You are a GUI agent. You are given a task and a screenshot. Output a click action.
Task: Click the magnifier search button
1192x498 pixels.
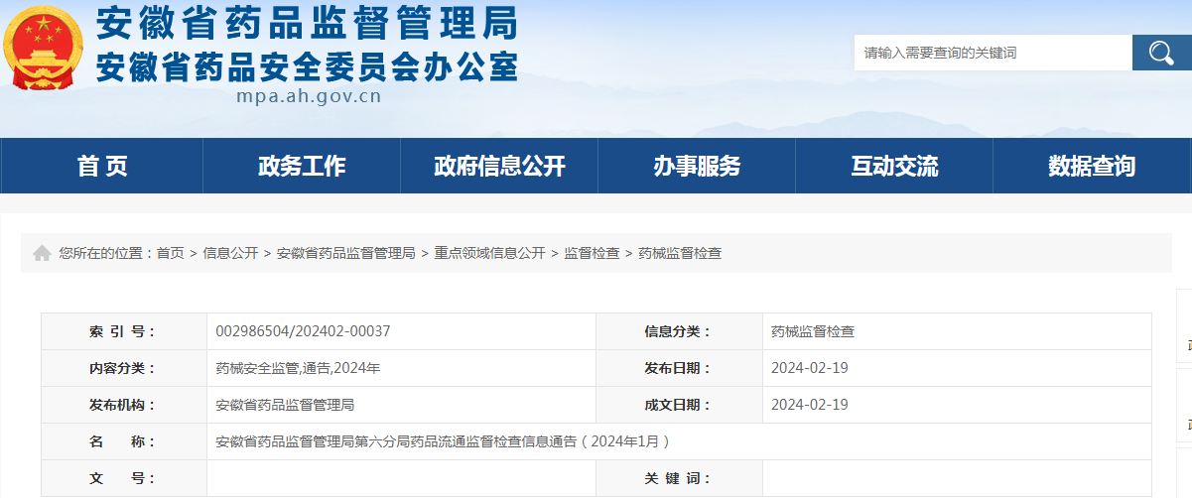tap(1161, 53)
